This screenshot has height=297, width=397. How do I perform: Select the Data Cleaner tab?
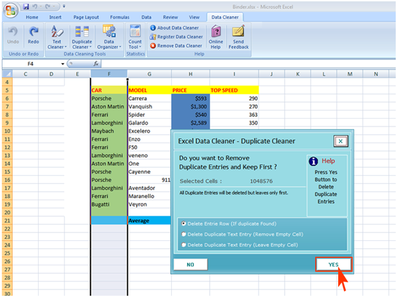coord(225,17)
